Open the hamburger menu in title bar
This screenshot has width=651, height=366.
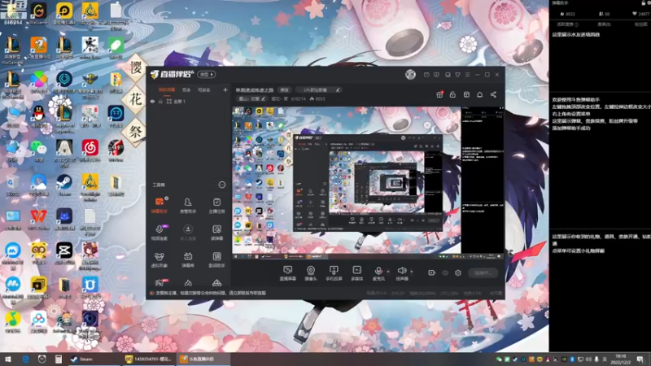(x=467, y=75)
